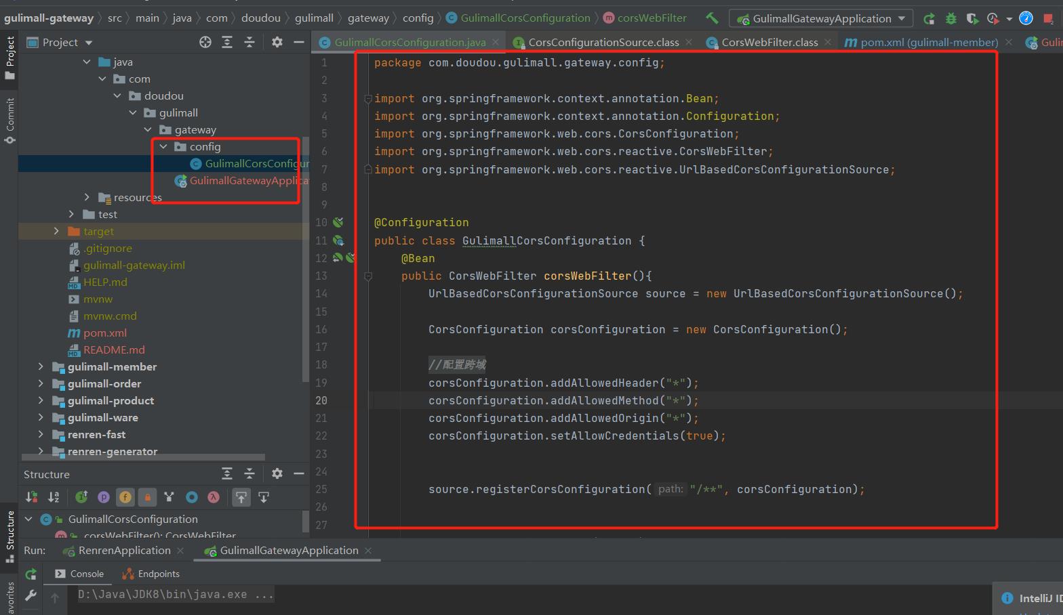The width and height of the screenshot is (1063, 615).
Task: Rerun GulimallGatewayApplication from the top toolbar
Action: (929, 18)
